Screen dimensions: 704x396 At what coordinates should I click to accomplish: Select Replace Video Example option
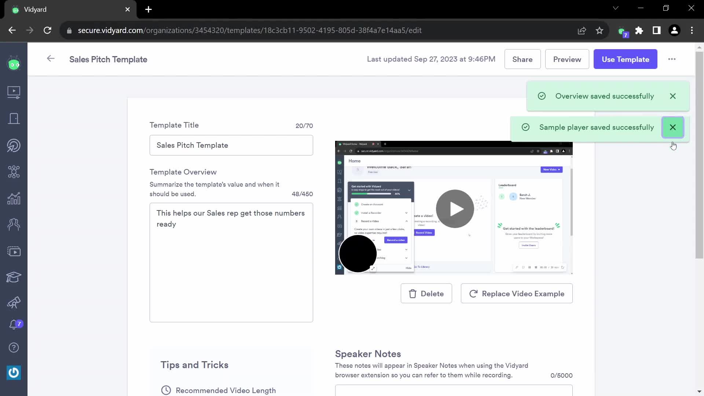tap(516, 293)
